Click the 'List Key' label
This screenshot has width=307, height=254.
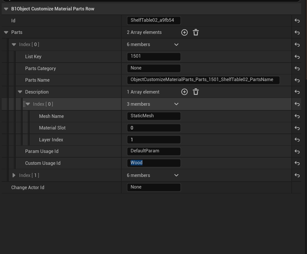click(33, 56)
